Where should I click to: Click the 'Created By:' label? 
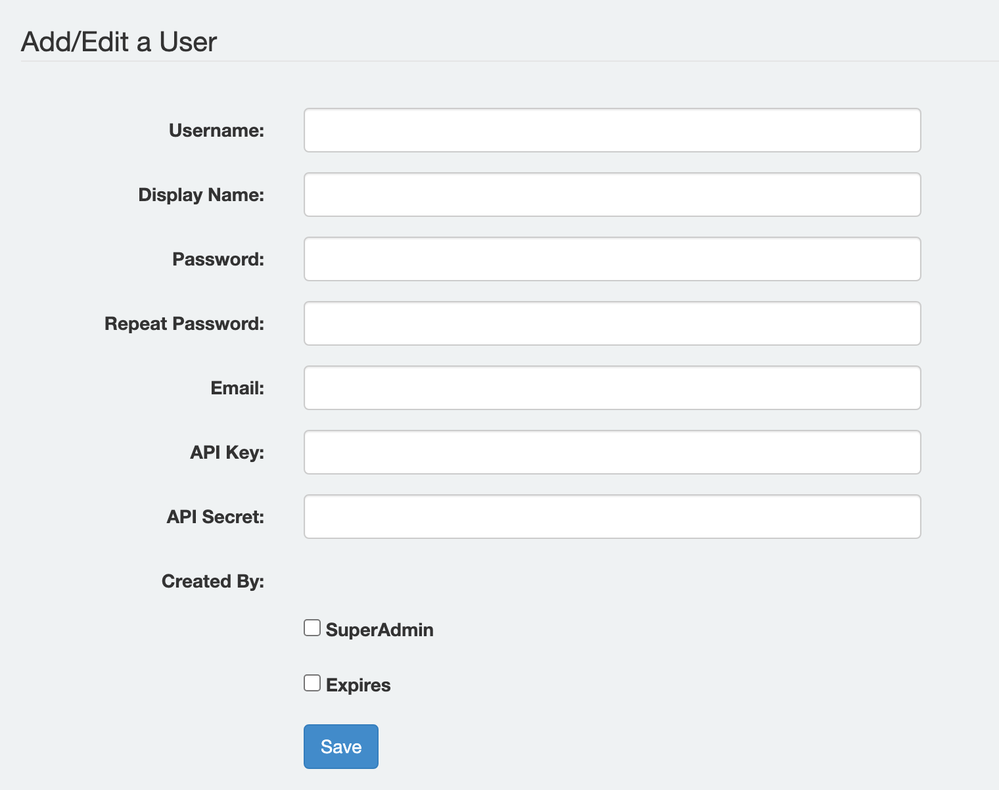(x=213, y=581)
